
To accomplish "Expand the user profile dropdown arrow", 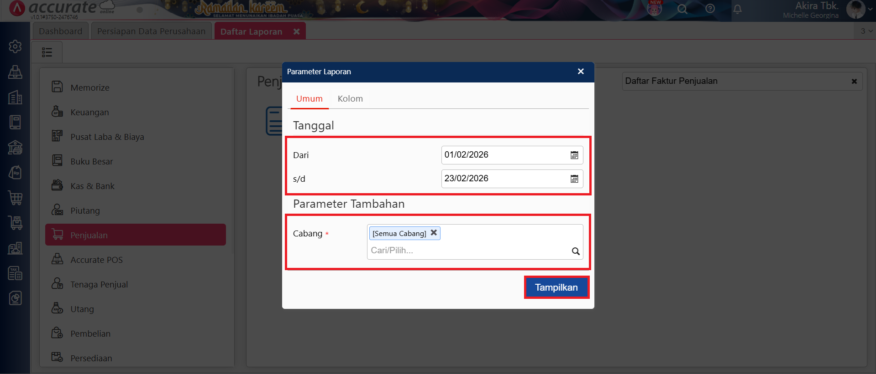I will tap(870, 9).
